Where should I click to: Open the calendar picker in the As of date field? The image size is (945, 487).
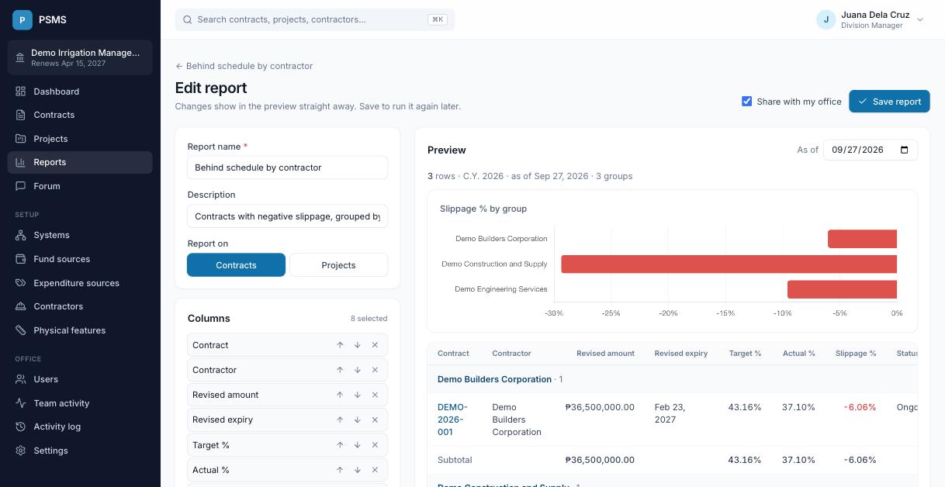(x=904, y=150)
